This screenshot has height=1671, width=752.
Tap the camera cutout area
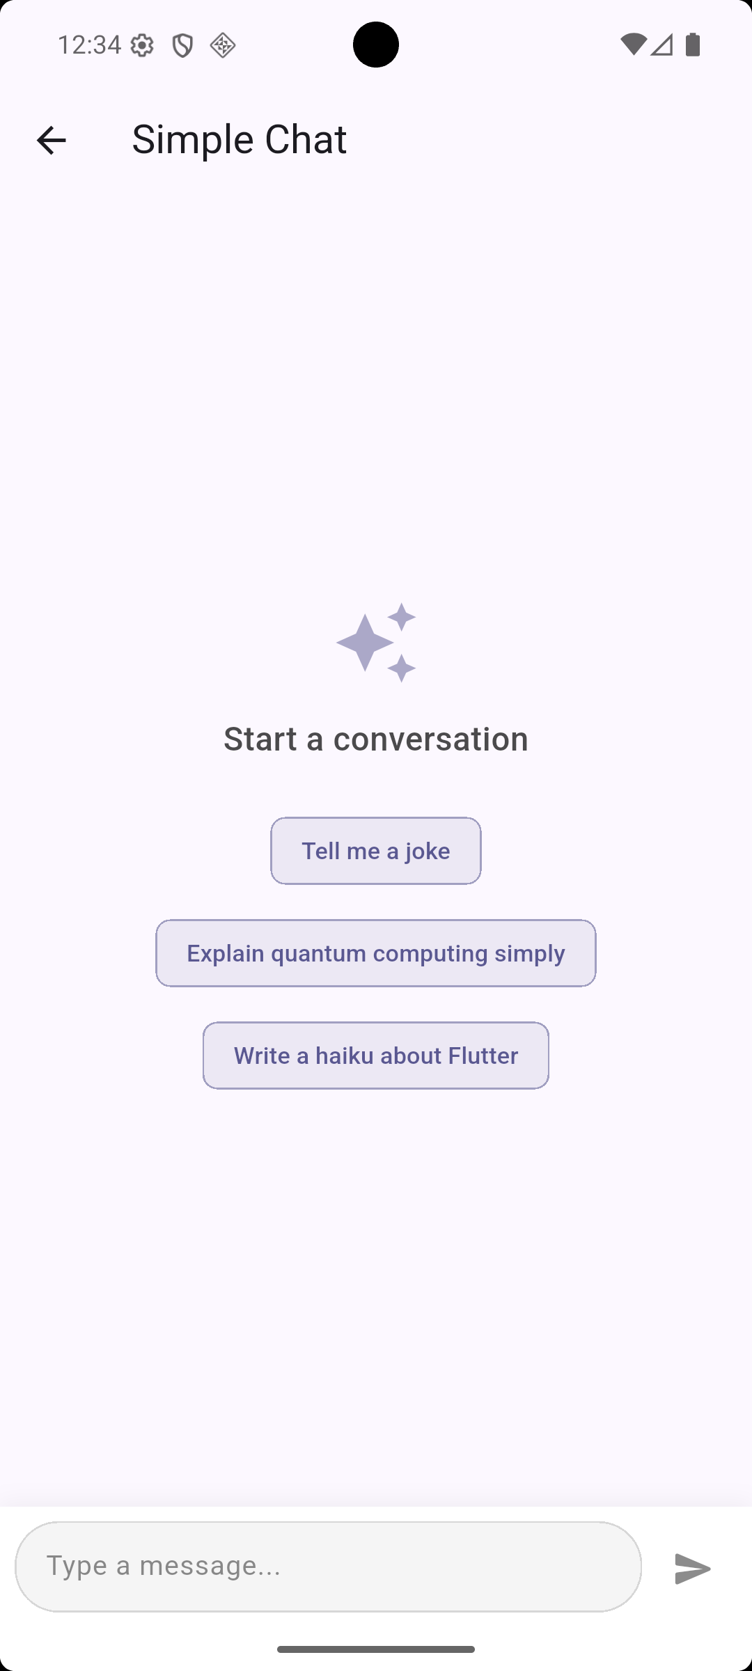click(376, 45)
